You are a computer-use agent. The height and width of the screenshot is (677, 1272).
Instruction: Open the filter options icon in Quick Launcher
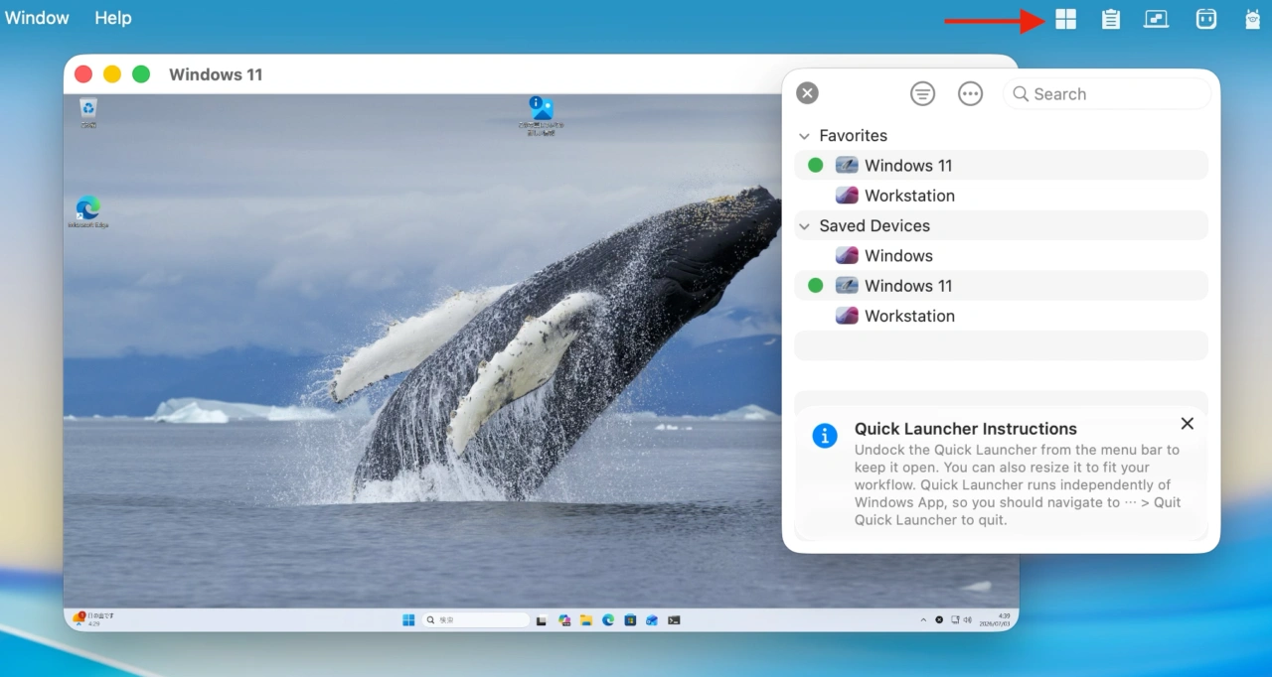point(922,94)
